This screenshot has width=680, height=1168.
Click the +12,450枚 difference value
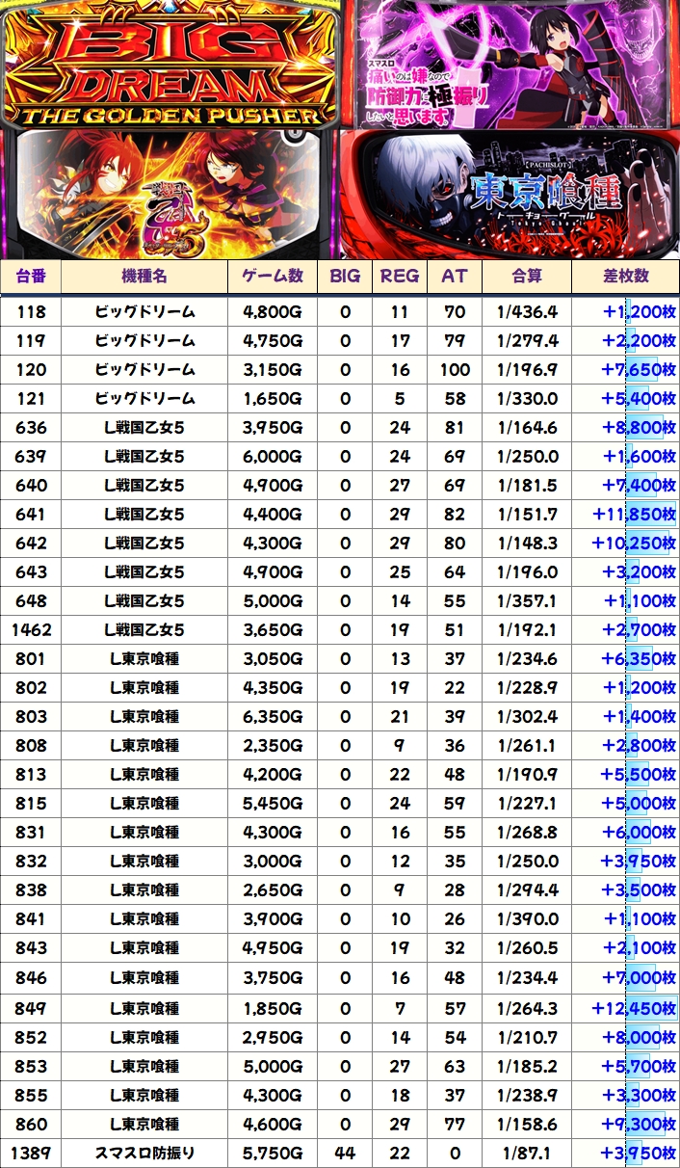pyautogui.click(x=626, y=1009)
